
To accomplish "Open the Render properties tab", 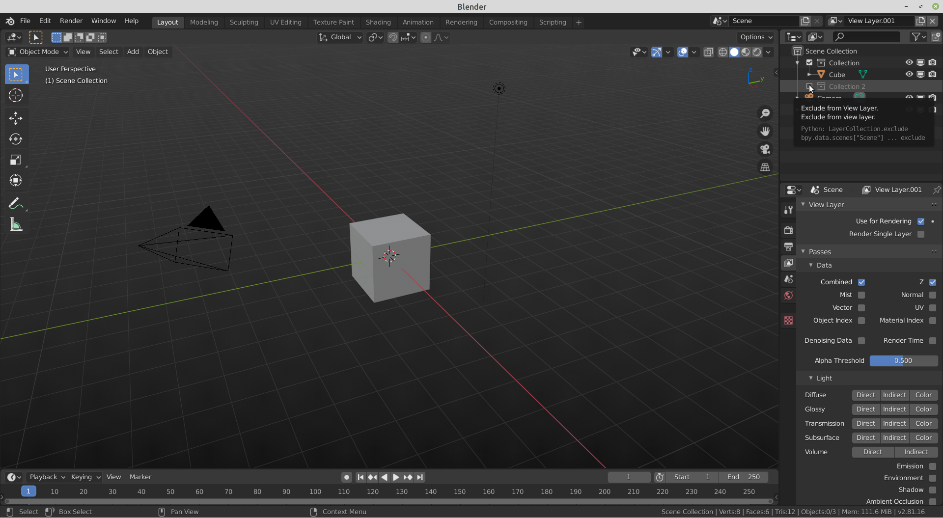I will [x=788, y=230].
